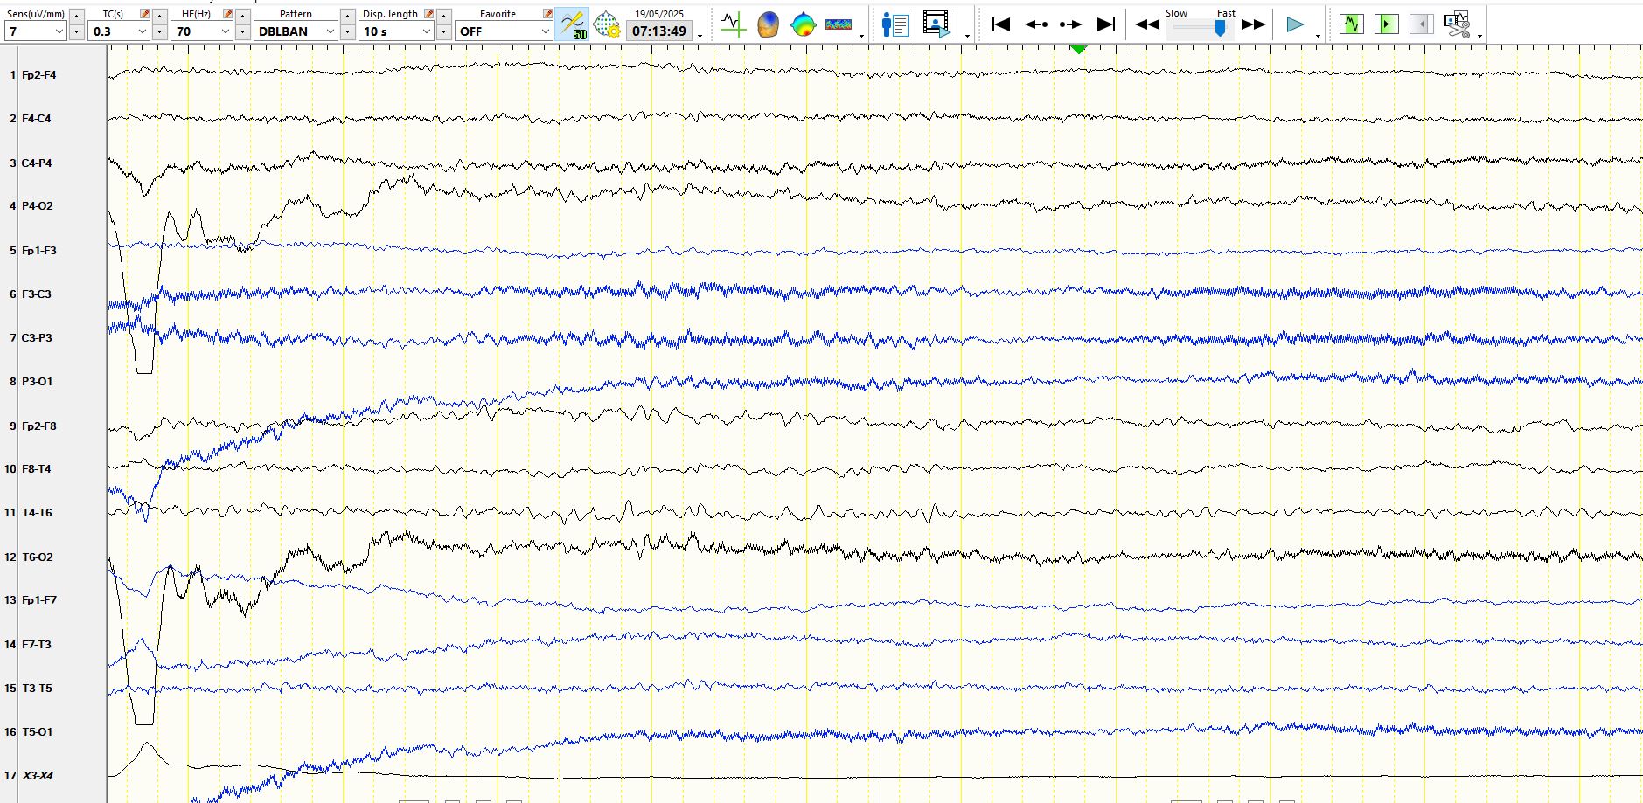Screen dimensions: 1643x803
Task: Edit the Favorite setting via pencil icon
Action: [x=547, y=14]
